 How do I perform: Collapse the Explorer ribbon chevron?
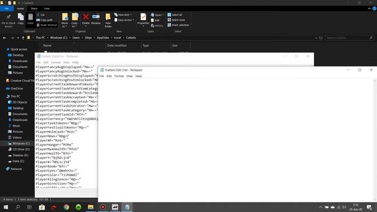pos(369,9)
